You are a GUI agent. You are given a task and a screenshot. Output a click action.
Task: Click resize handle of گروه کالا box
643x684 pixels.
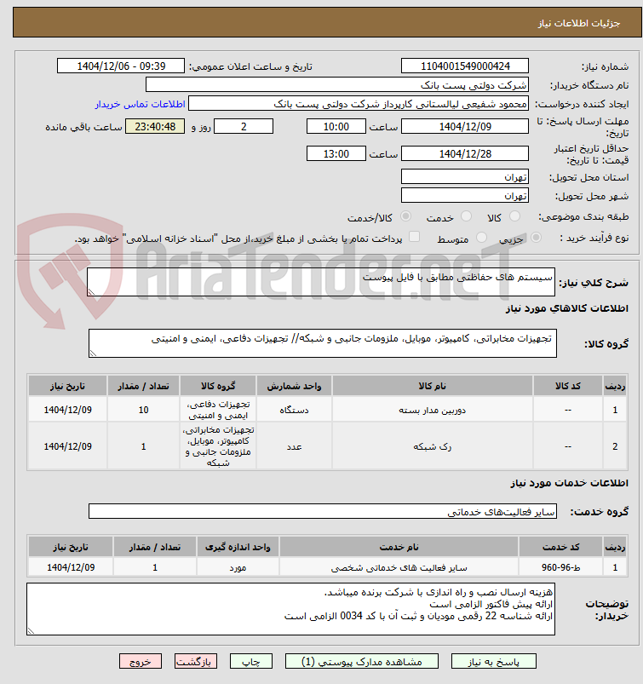[93, 353]
